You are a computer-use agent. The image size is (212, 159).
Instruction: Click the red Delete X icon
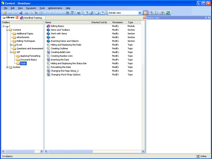(36, 13)
